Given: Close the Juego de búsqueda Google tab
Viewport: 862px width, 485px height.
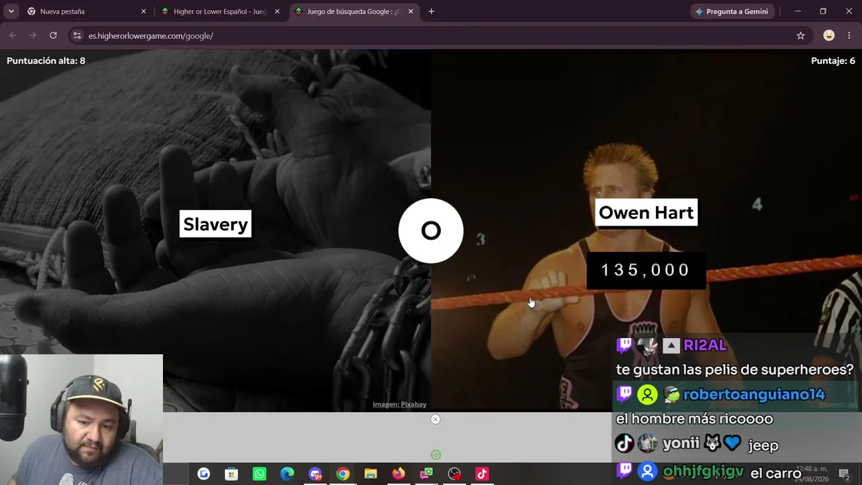Looking at the screenshot, I should click(x=411, y=11).
